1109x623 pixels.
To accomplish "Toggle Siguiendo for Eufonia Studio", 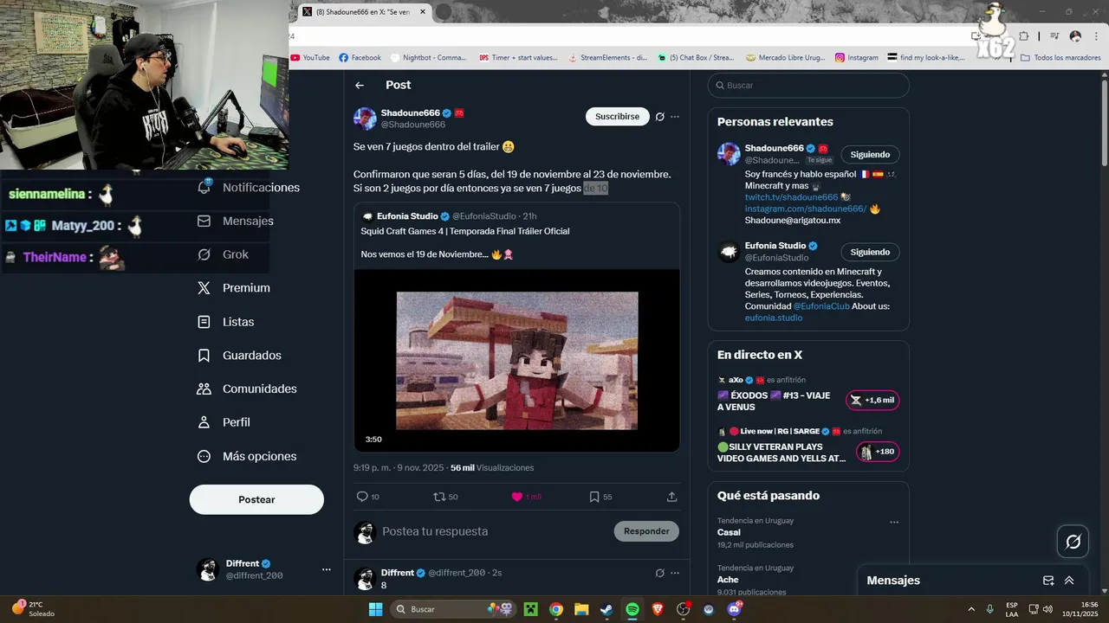I will [870, 253].
